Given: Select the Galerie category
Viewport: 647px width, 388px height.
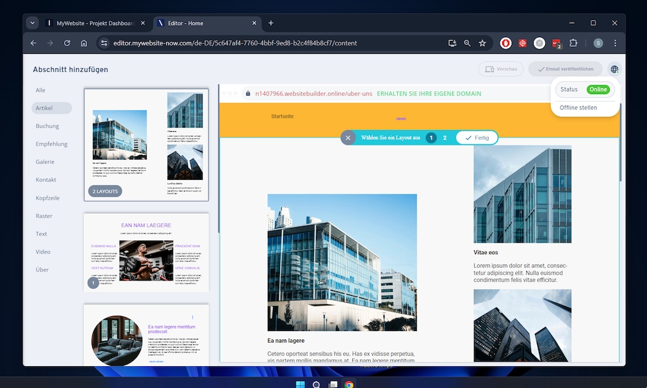Looking at the screenshot, I should [x=45, y=162].
